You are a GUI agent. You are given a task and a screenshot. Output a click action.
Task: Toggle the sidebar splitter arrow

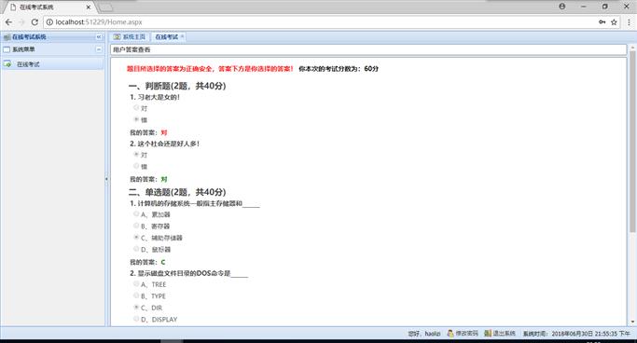coord(107,179)
